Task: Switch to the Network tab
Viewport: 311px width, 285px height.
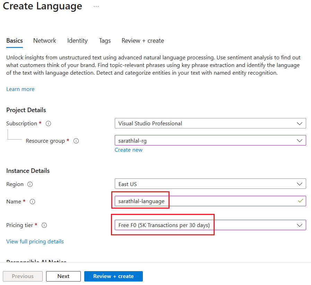Action: point(44,41)
